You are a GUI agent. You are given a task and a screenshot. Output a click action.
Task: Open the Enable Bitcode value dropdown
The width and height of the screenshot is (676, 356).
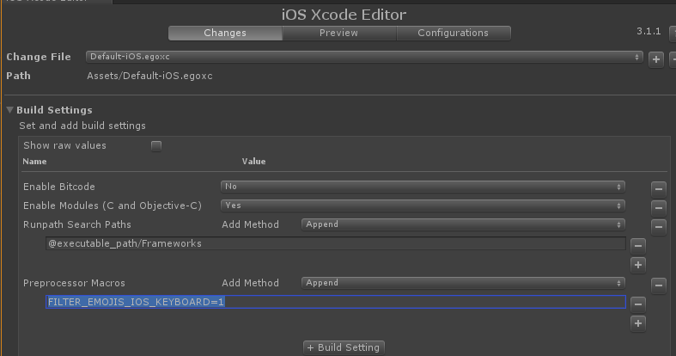[x=422, y=187]
